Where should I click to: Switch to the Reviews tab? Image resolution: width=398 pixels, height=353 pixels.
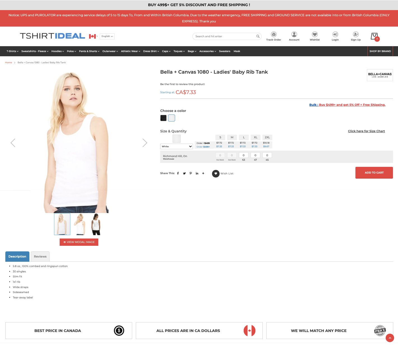tap(40, 256)
